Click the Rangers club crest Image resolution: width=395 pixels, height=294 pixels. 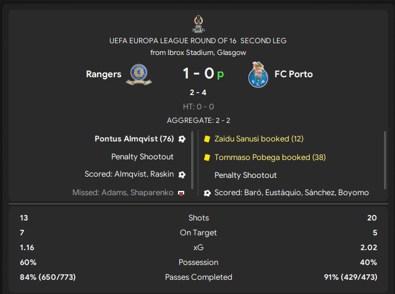[x=139, y=74]
